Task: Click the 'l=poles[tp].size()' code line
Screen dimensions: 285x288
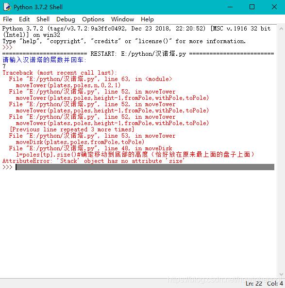Action: tap(135, 155)
